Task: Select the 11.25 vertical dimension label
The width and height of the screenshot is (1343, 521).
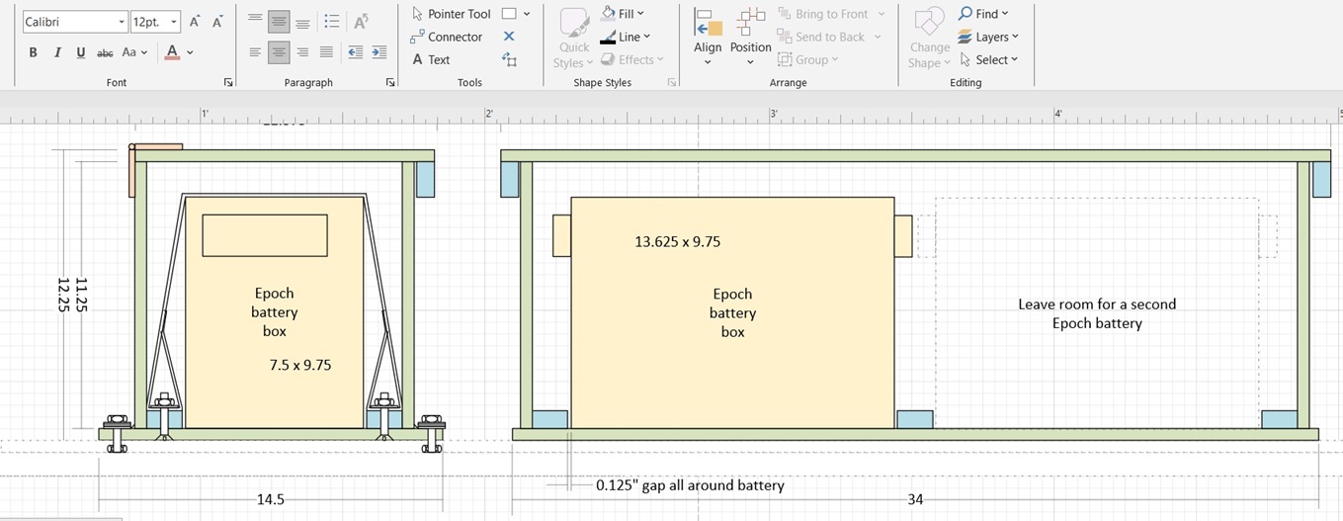Action: (81, 295)
